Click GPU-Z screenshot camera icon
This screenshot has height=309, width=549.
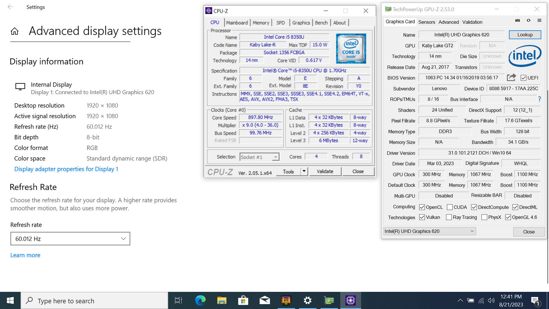point(517,21)
